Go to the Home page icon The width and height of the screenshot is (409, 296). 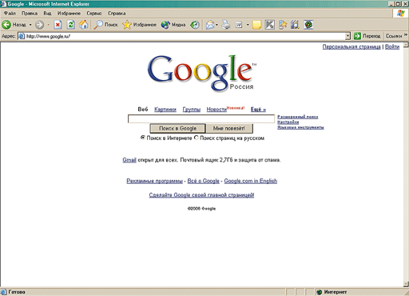pos(84,25)
